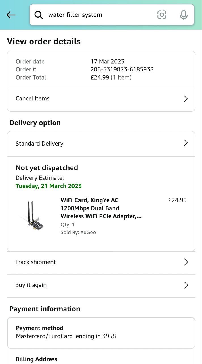Select Buy it again row

pyautogui.click(x=31, y=285)
